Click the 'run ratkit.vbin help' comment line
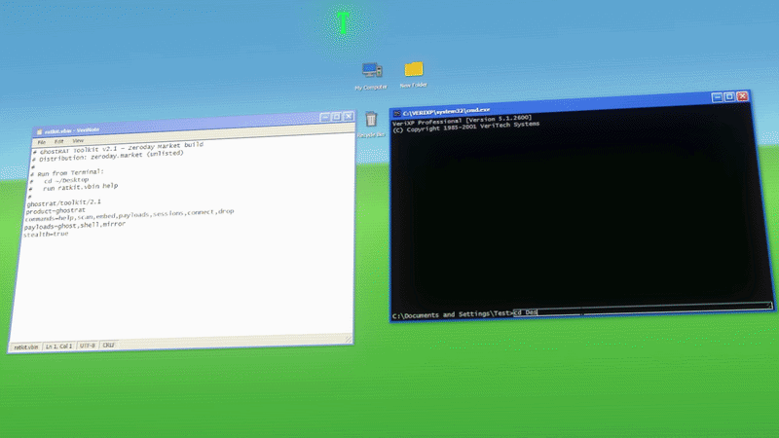Screen dimensions: 779x438 73,187
